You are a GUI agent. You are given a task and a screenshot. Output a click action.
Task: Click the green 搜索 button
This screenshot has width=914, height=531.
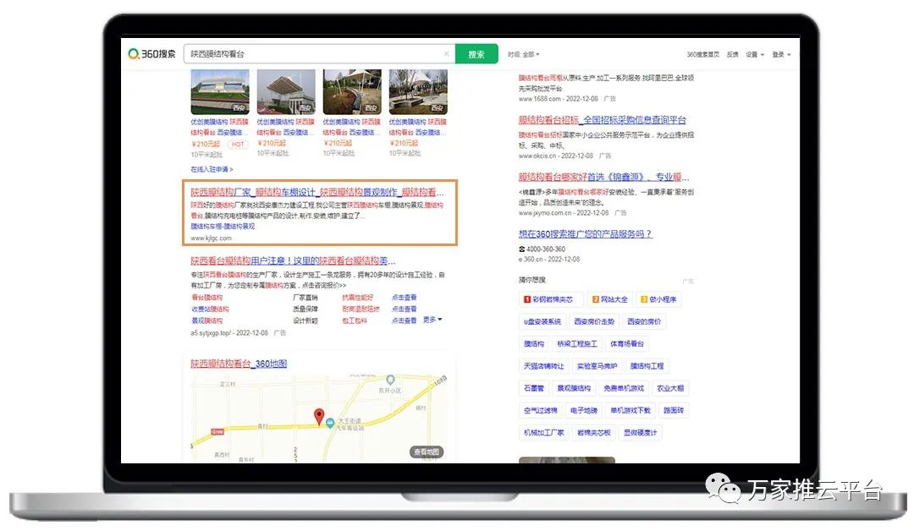(x=476, y=54)
